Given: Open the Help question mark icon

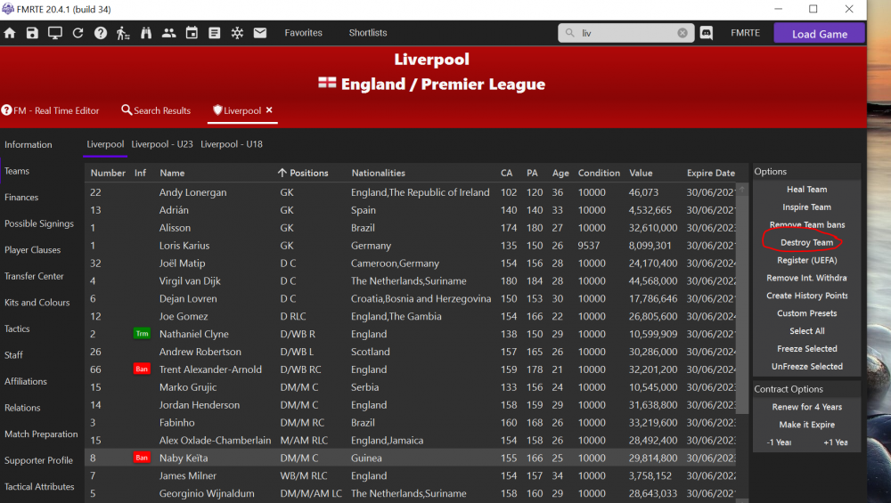Looking at the screenshot, I should coord(101,33).
